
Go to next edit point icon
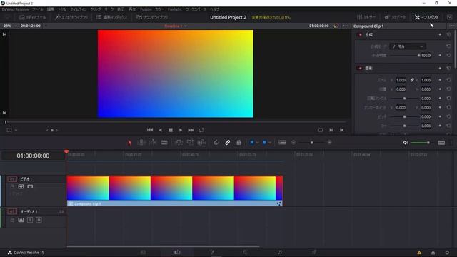(331, 130)
